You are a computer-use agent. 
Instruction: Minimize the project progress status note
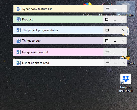(115, 30)
